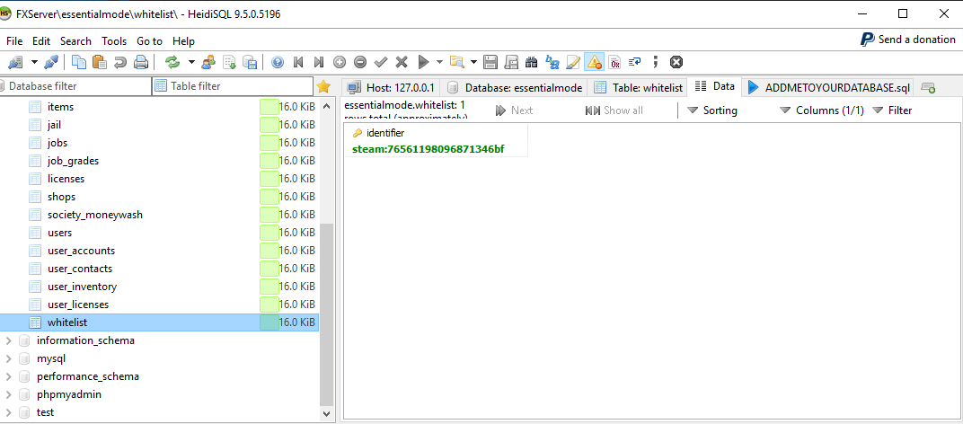The height and width of the screenshot is (424, 963).
Task: Open the Filter dropdown
Action: (x=892, y=110)
